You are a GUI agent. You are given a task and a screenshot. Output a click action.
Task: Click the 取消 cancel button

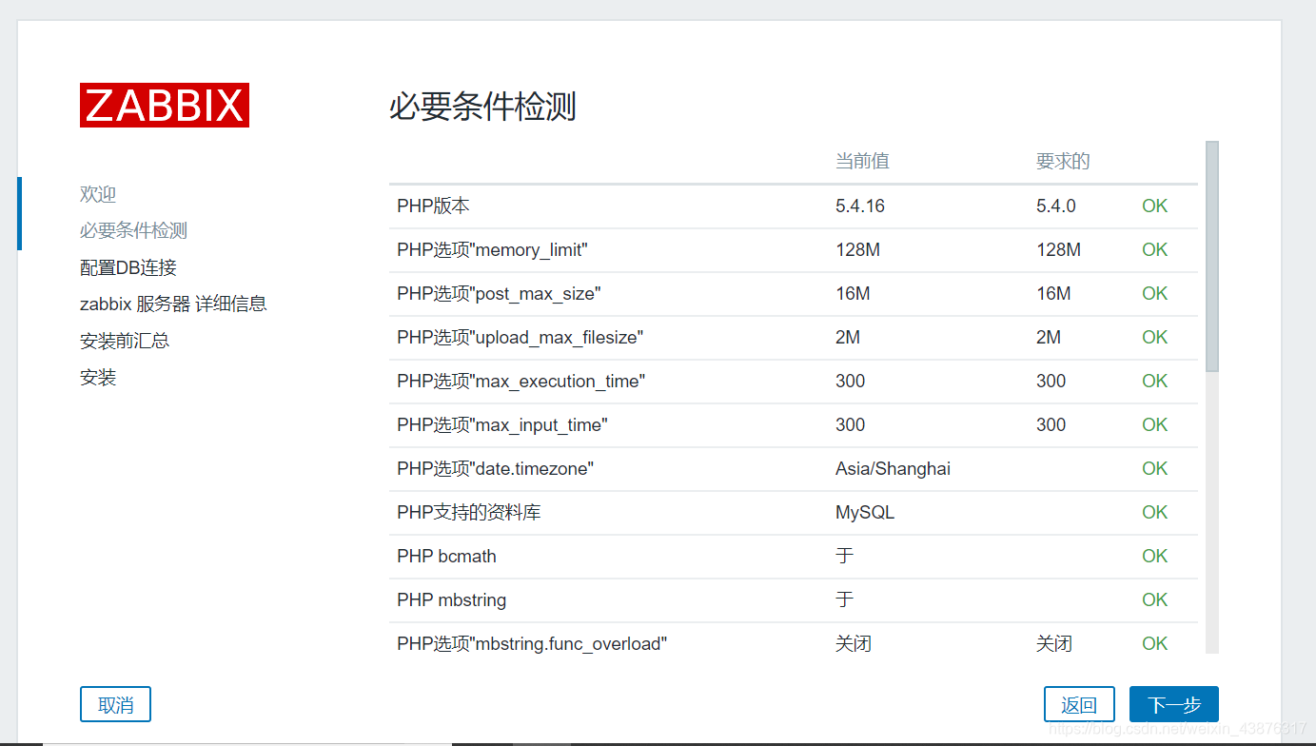pyautogui.click(x=115, y=704)
